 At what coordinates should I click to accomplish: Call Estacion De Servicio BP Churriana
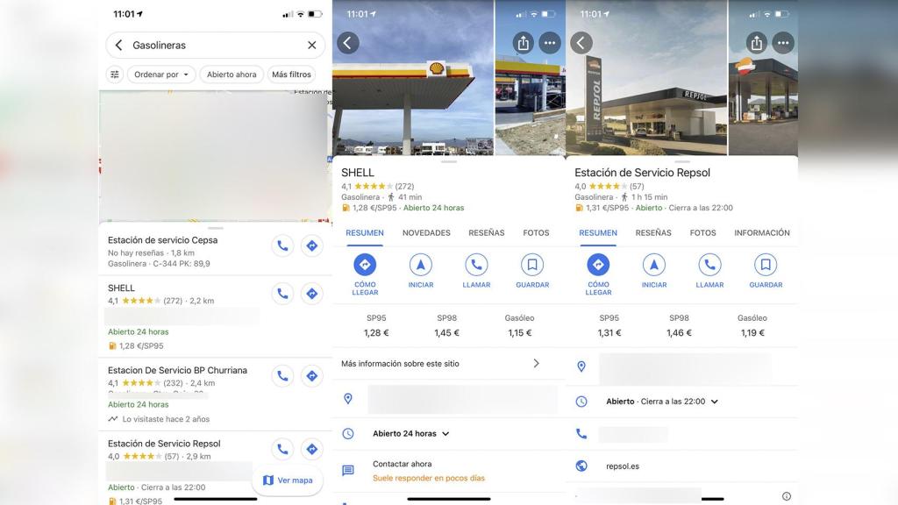[x=282, y=376]
